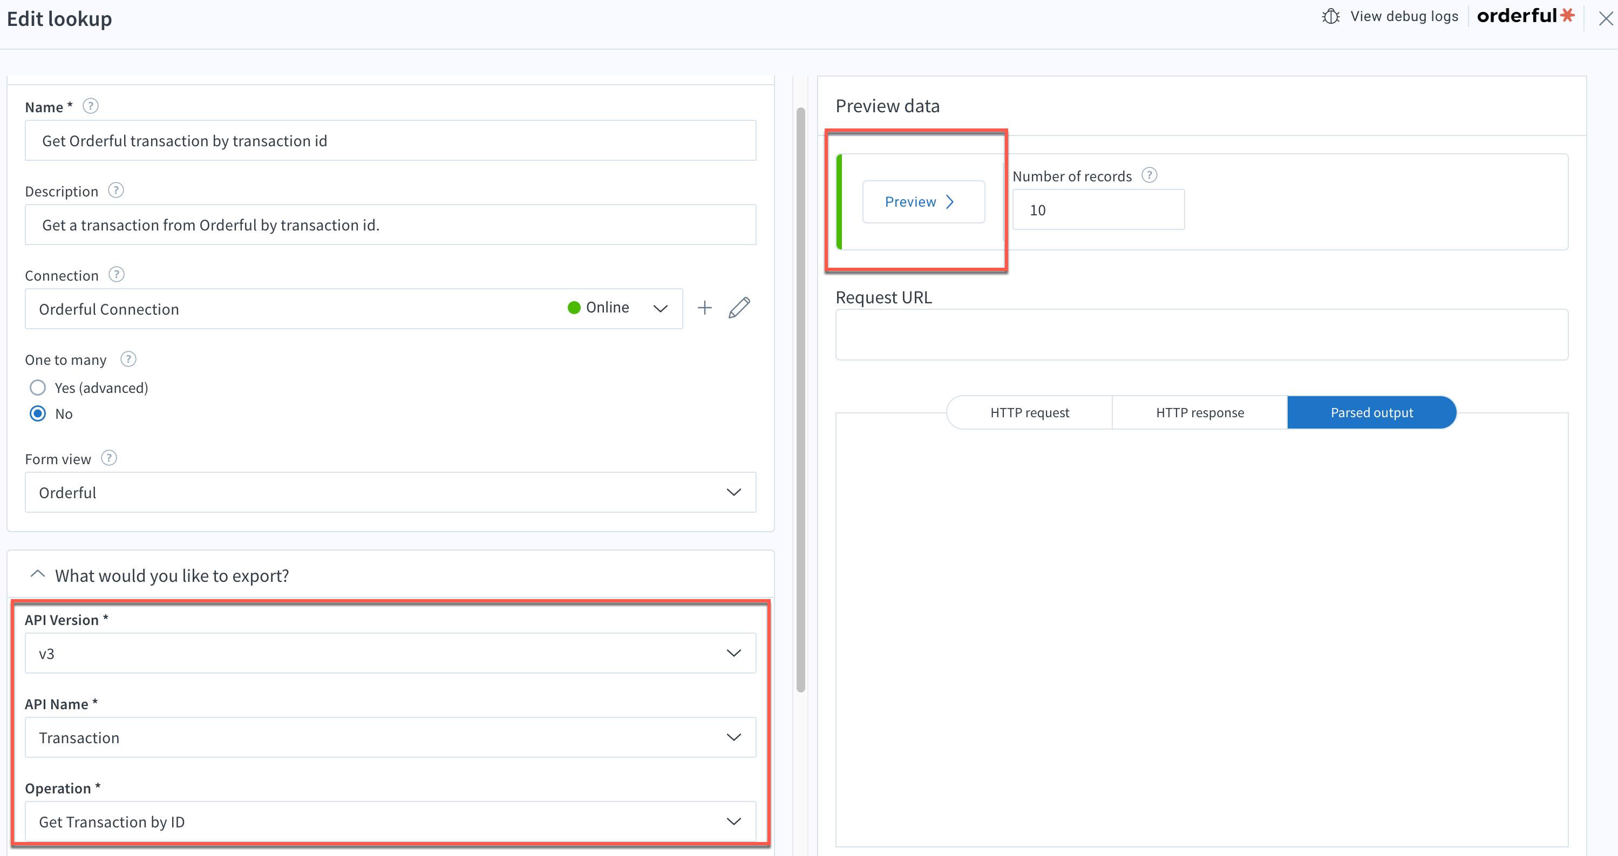Add a new connection with plus icon
This screenshot has width=1618, height=856.
click(x=705, y=308)
